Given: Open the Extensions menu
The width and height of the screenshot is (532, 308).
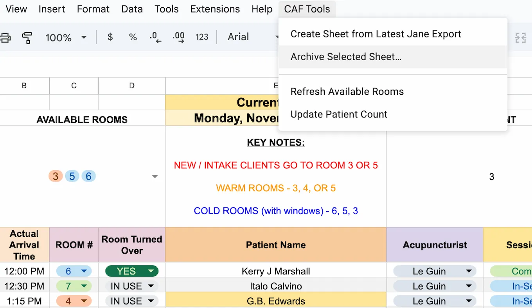Looking at the screenshot, I should [215, 9].
